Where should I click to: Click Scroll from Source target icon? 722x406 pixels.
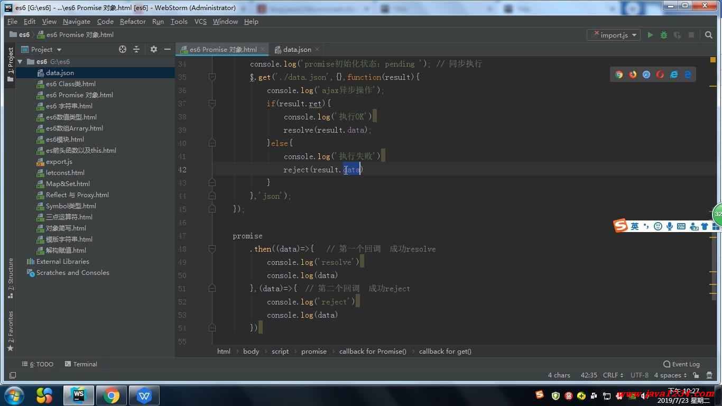point(123,49)
